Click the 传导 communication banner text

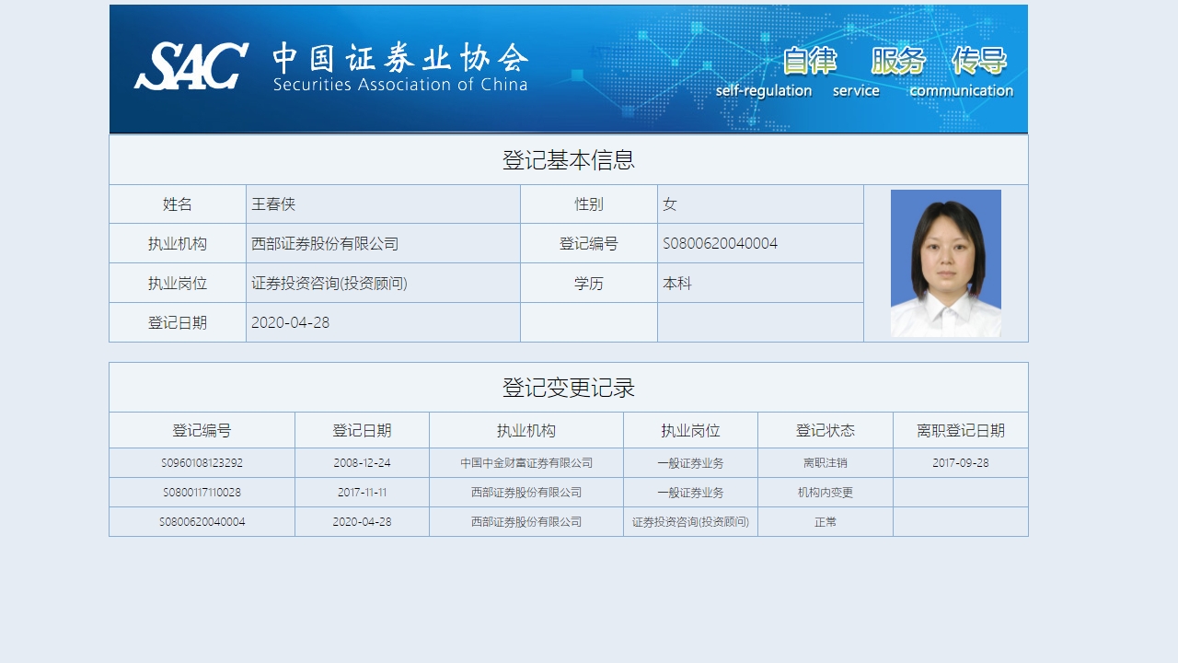978,73
